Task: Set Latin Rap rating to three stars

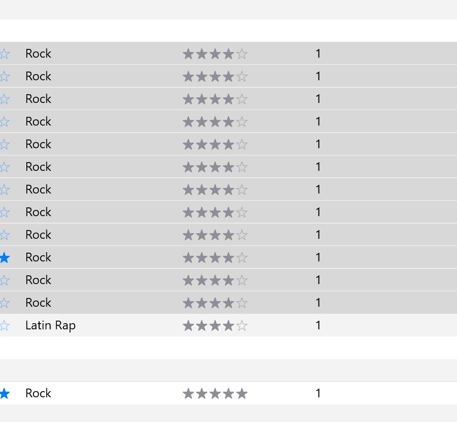Action: click(215, 326)
